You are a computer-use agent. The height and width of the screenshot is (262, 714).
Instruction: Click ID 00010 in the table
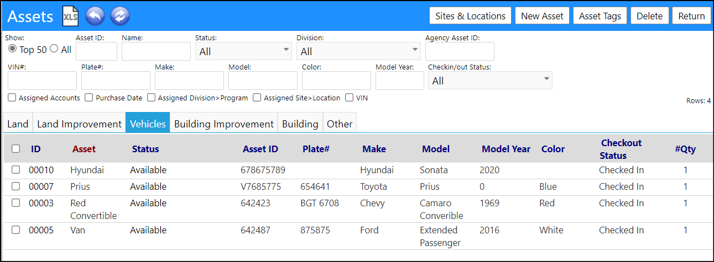(41, 170)
